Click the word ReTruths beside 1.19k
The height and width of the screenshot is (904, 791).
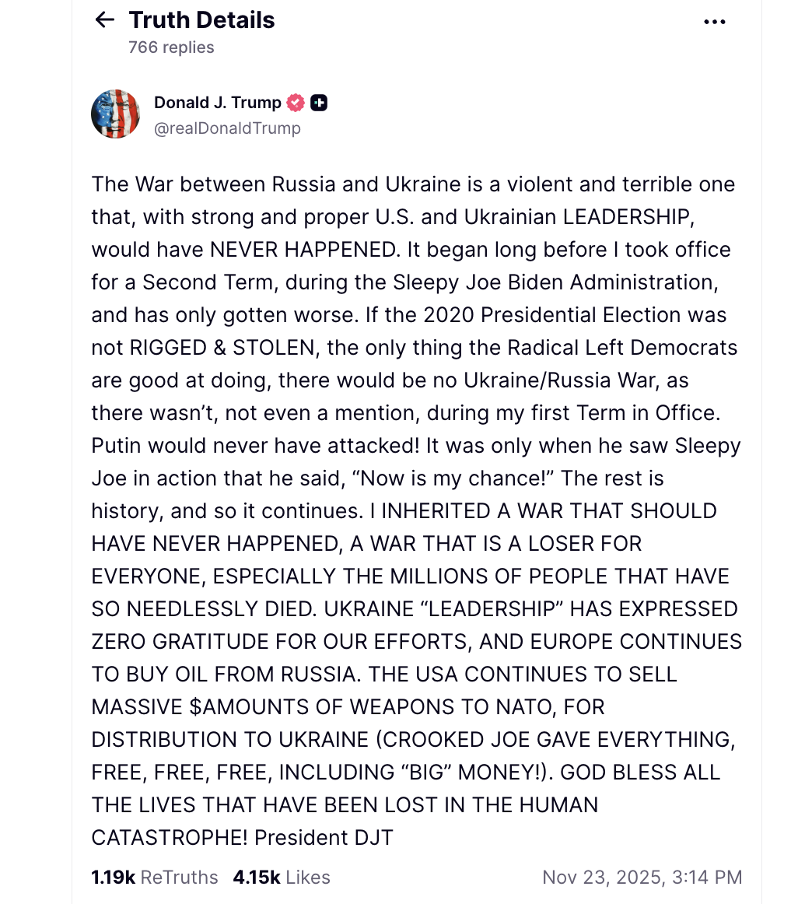[179, 878]
